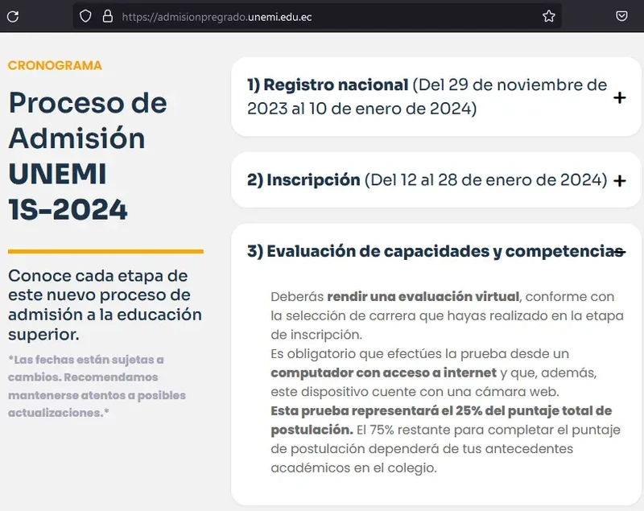The height and width of the screenshot is (511, 644).
Task: Collapse Evaluación de capacidades minus icon
Action: click(619, 252)
